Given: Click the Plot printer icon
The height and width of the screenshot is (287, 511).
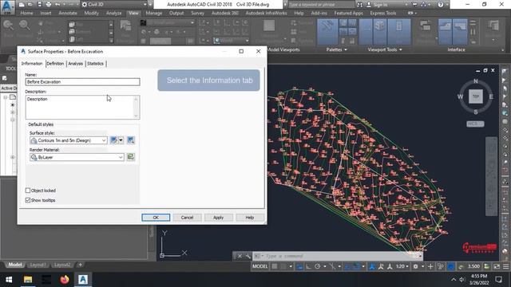Looking at the screenshot, I should [x=49, y=5].
